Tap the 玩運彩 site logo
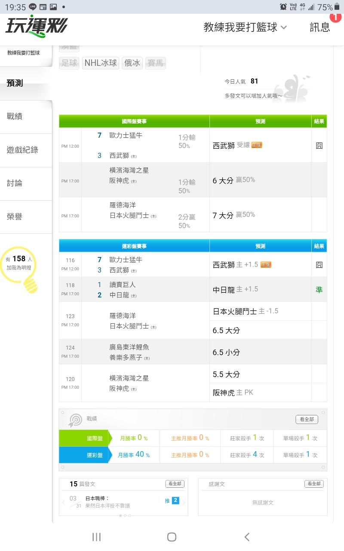 (x=36, y=27)
